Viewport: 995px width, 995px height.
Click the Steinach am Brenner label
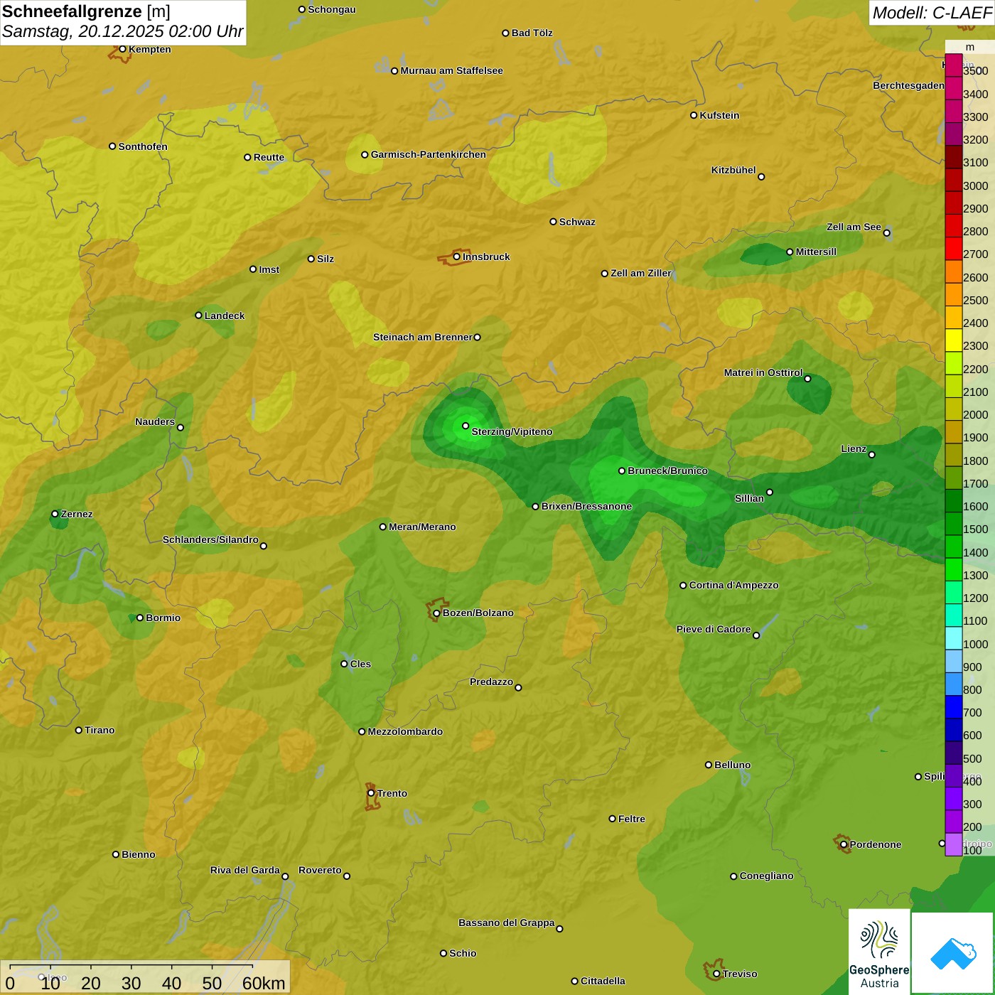point(423,337)
